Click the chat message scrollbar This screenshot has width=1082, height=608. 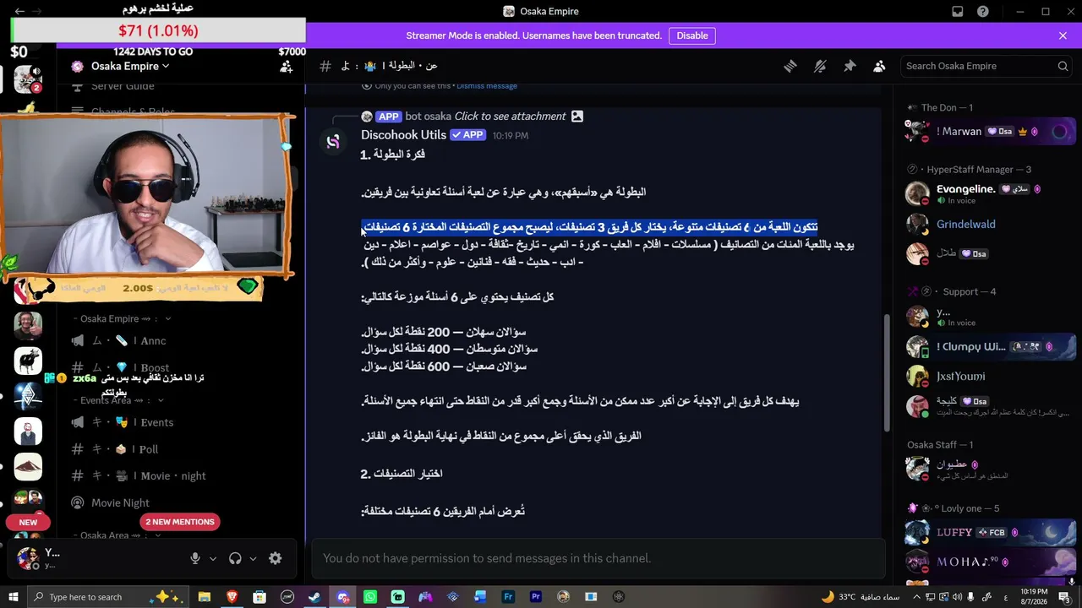(x=887, y=372)
